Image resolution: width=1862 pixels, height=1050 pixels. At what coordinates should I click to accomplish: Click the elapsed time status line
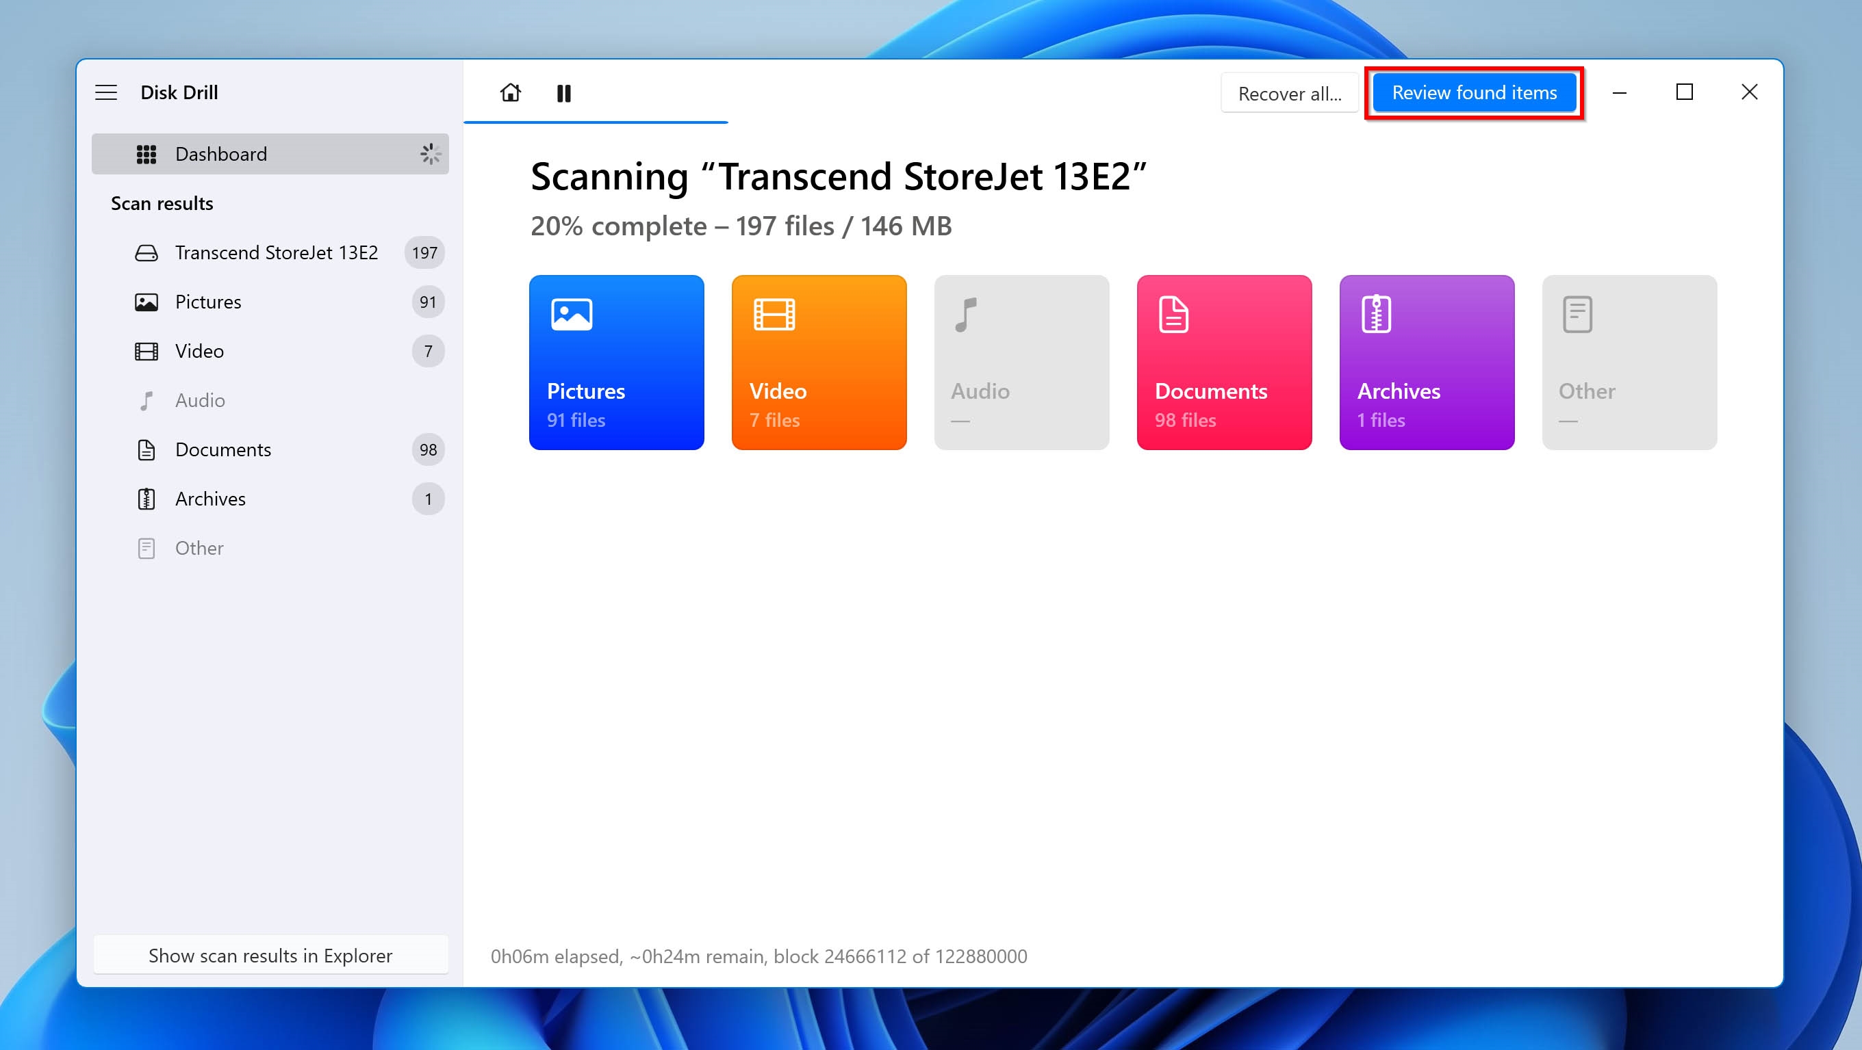[x=759, y=956]
